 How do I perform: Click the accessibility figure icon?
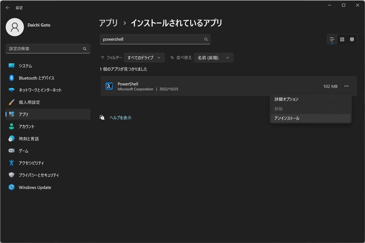point(12,163)
